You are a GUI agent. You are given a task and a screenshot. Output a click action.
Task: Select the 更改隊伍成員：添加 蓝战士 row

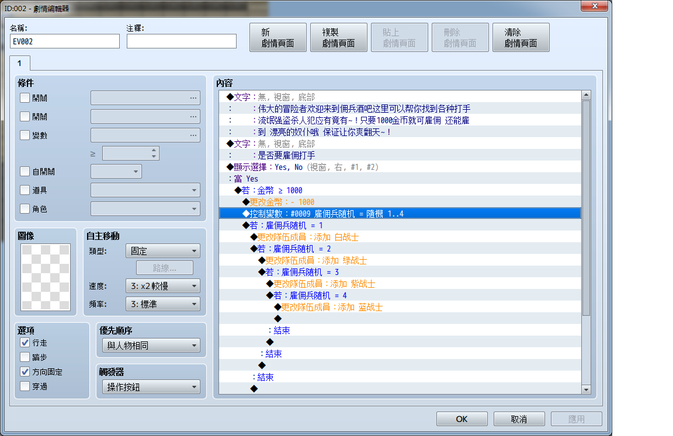[x=400, y=307]
